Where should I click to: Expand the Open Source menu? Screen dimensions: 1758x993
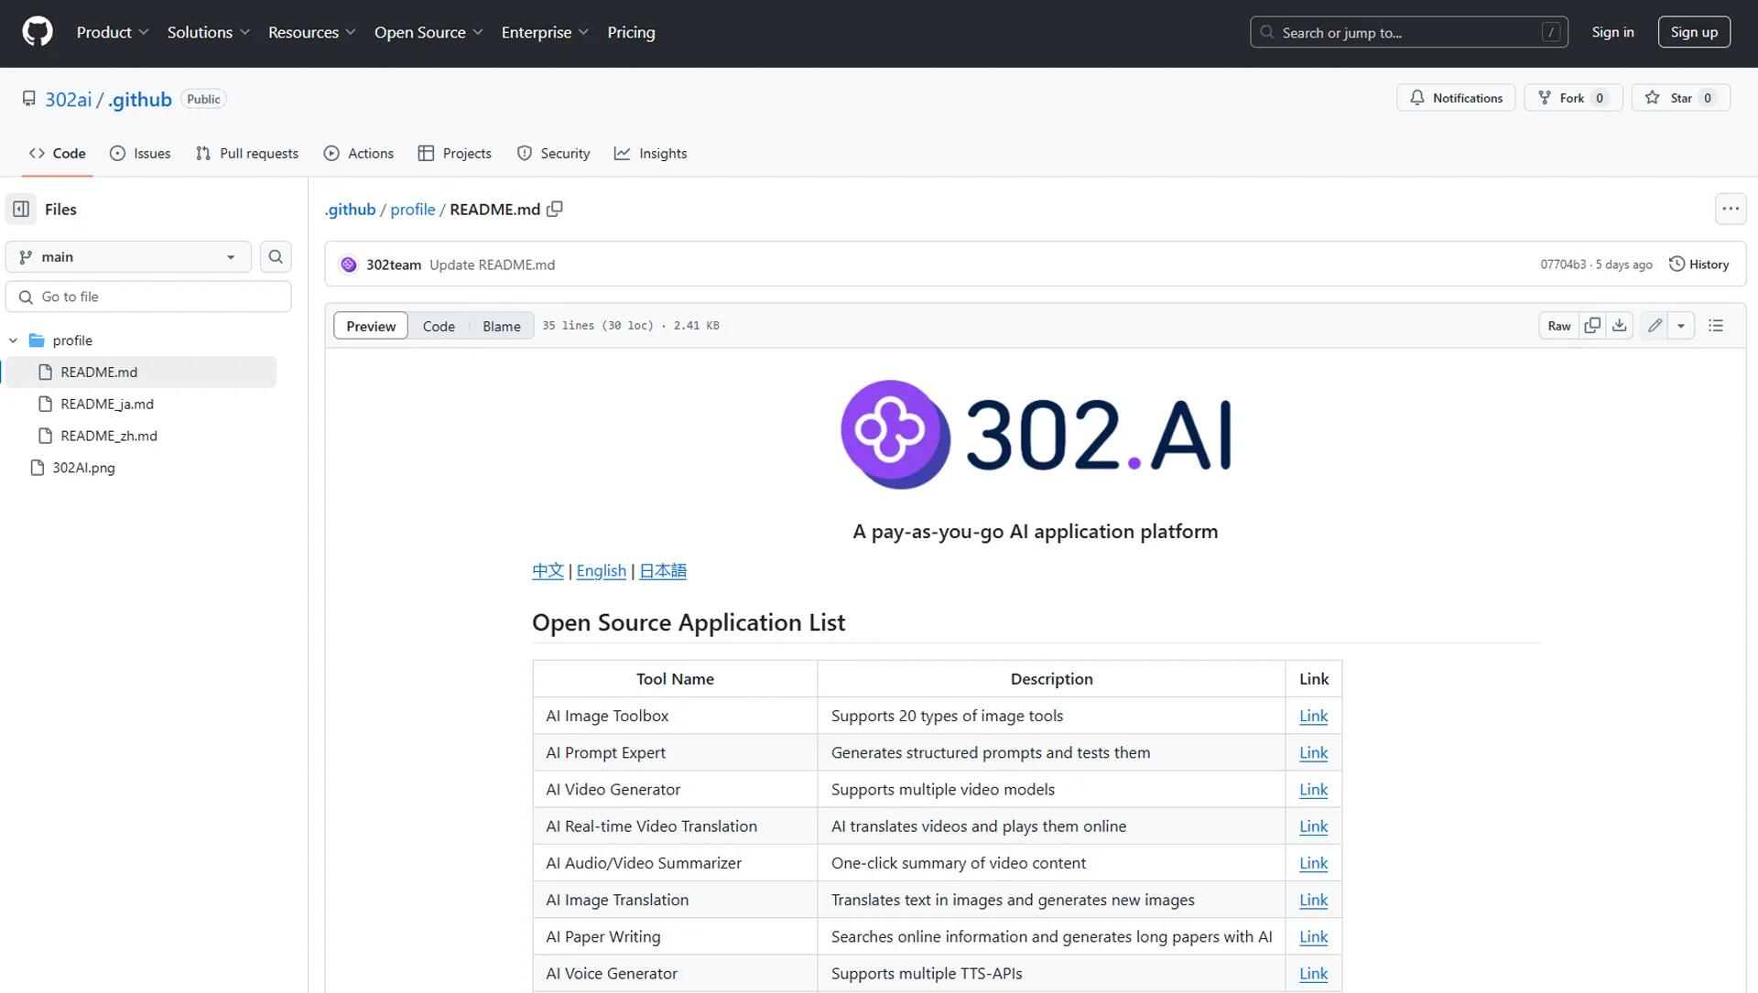tap(429, 32)
